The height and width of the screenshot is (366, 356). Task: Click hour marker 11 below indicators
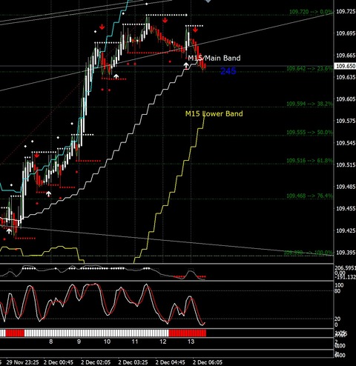[135, 342]
